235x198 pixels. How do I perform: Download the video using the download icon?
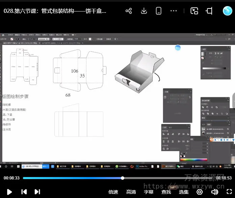click(144, 11)
